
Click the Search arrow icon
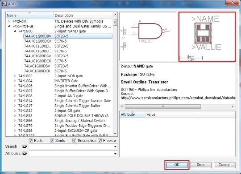(25, 146)
